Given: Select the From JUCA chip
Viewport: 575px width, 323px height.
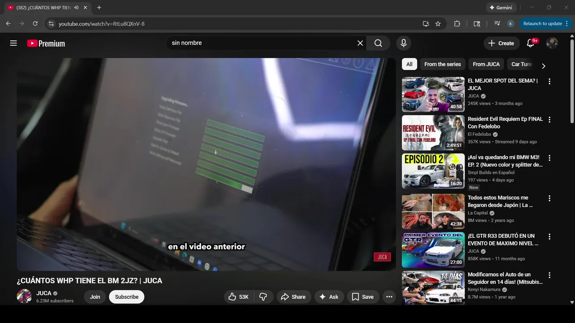Looking at the screenshot, I should (x=486, y=64).
